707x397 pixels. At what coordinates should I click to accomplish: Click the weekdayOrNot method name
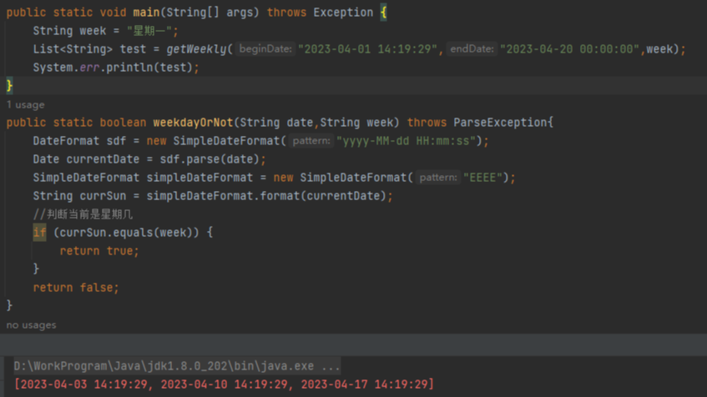[193, 122]
